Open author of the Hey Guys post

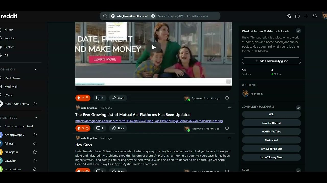(89, 138)
